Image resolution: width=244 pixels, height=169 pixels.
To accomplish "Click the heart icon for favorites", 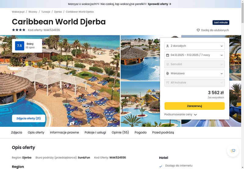I will tap(198, 30).
